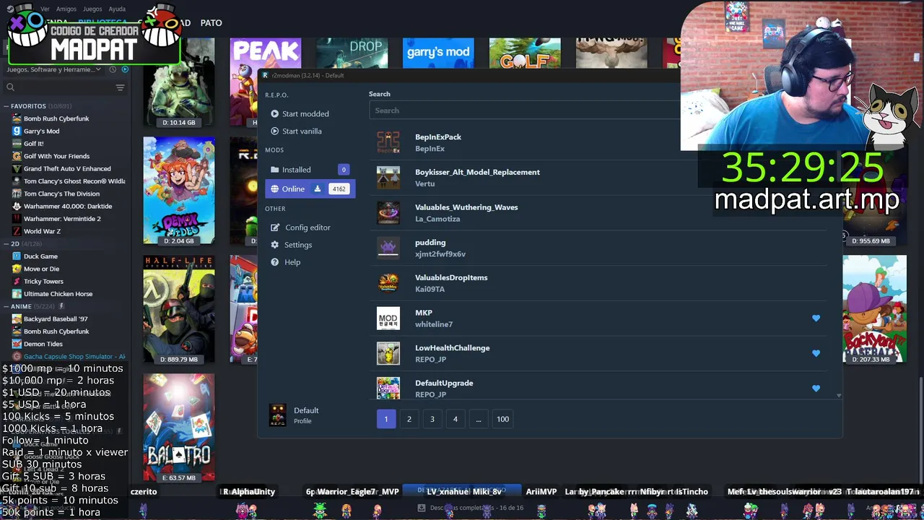This screenshot has width=924, height=520.
Task: Select Ultimate Chicken Horse in library
Action: (x=58, y=294)
